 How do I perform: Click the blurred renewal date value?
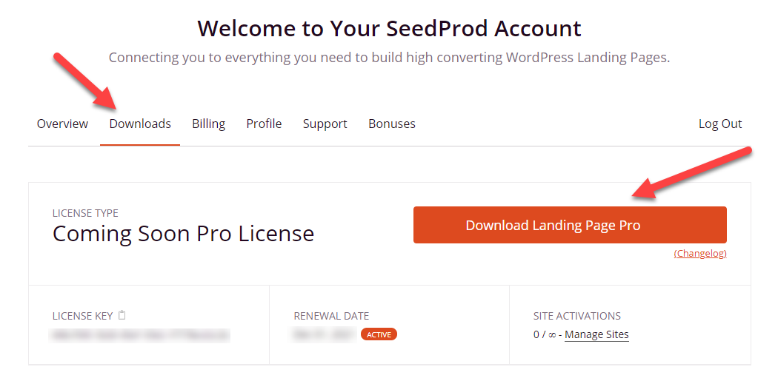(325, 334)
